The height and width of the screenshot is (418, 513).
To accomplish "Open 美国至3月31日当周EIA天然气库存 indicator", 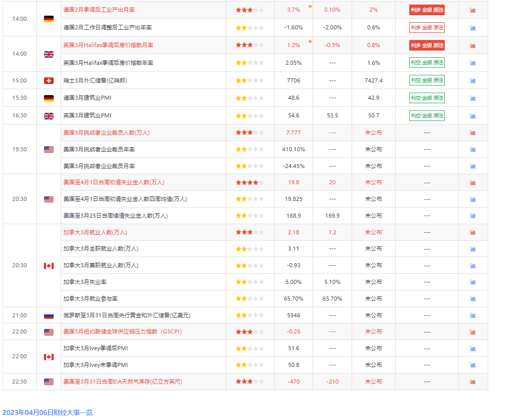I will click(x=123, y=382).
